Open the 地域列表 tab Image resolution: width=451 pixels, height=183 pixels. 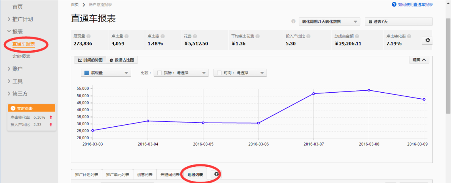195,174
